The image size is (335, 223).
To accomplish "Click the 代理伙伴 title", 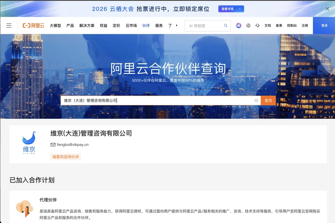I will tap(48, 200).
